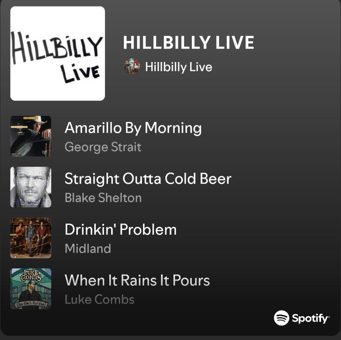Click the When It Rains It Pours album cover

pyautogui.click(x=30, y=288)
